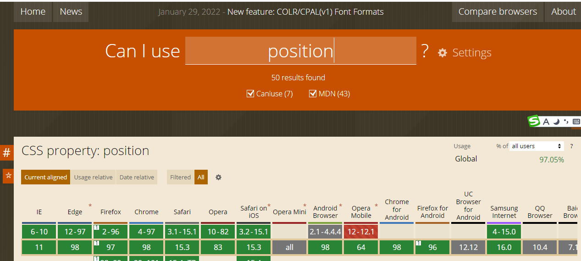Open Compare browsers in the top menu
The height and width of the screenshot is (261, 581).
pos(498,12)
